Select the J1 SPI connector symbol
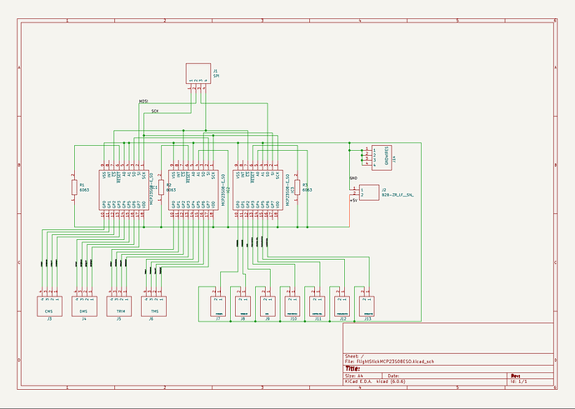Image resolution: width=575 pixels, height=409 pixels. point(198,73)
